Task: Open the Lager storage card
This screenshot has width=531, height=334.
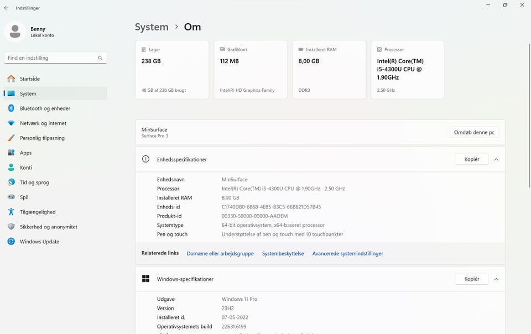Action: 172,70
